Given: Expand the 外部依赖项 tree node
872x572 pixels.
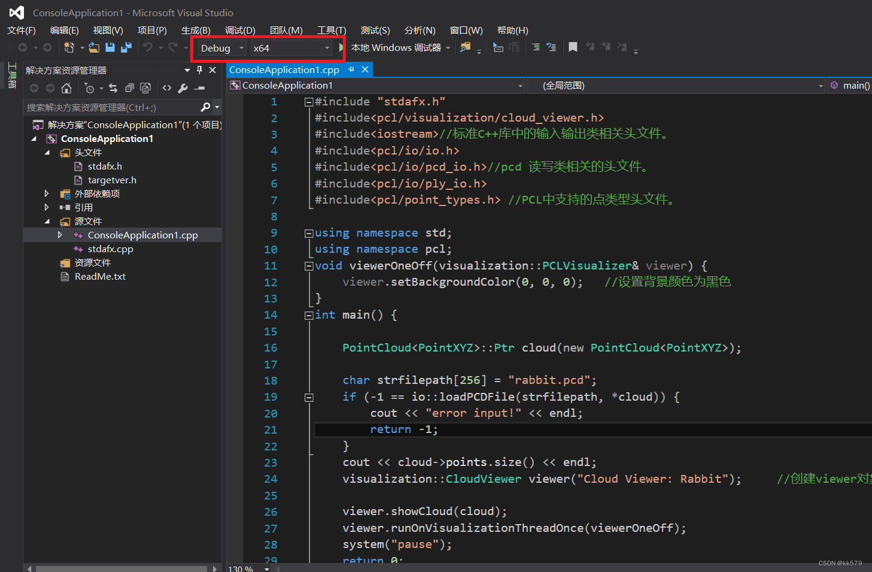Looking at the screenshot, I should point(47,193).
